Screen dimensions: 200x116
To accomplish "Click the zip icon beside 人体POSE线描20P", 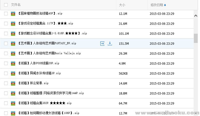I will [13, 63].
